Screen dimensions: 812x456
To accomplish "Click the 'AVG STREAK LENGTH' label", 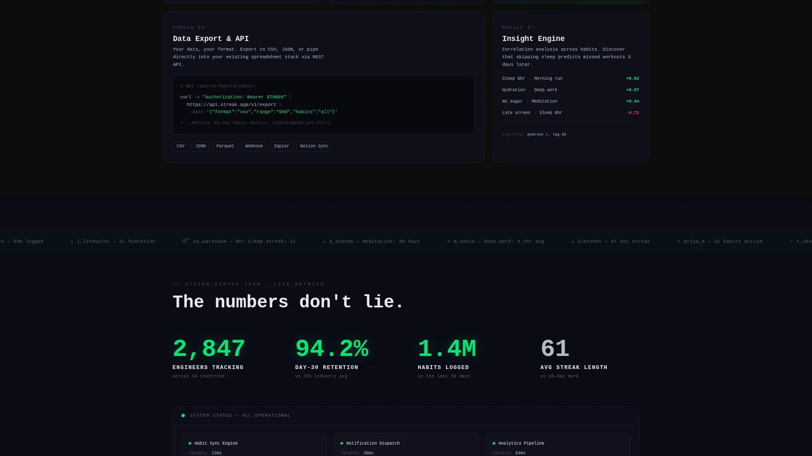I will pyautogui.click(x=574, y=367).
